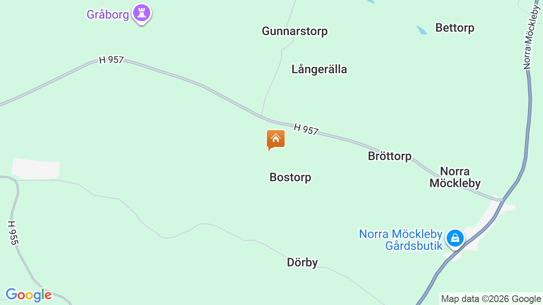This screenshot has height=305, width=543.
Task: Select the orange house marker pin
Action: tap(276, 140)
